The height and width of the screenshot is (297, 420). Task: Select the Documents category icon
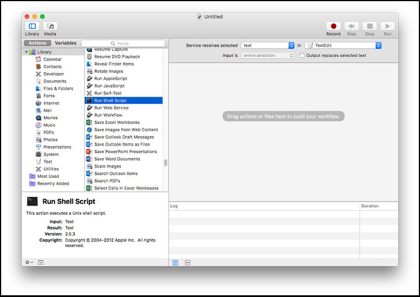point(39,81)
